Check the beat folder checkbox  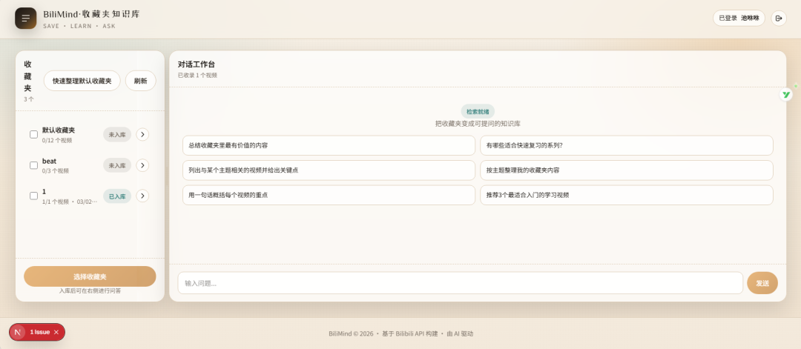(33, 165)
